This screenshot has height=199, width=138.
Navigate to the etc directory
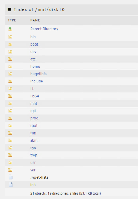click(x=33, y=59)
